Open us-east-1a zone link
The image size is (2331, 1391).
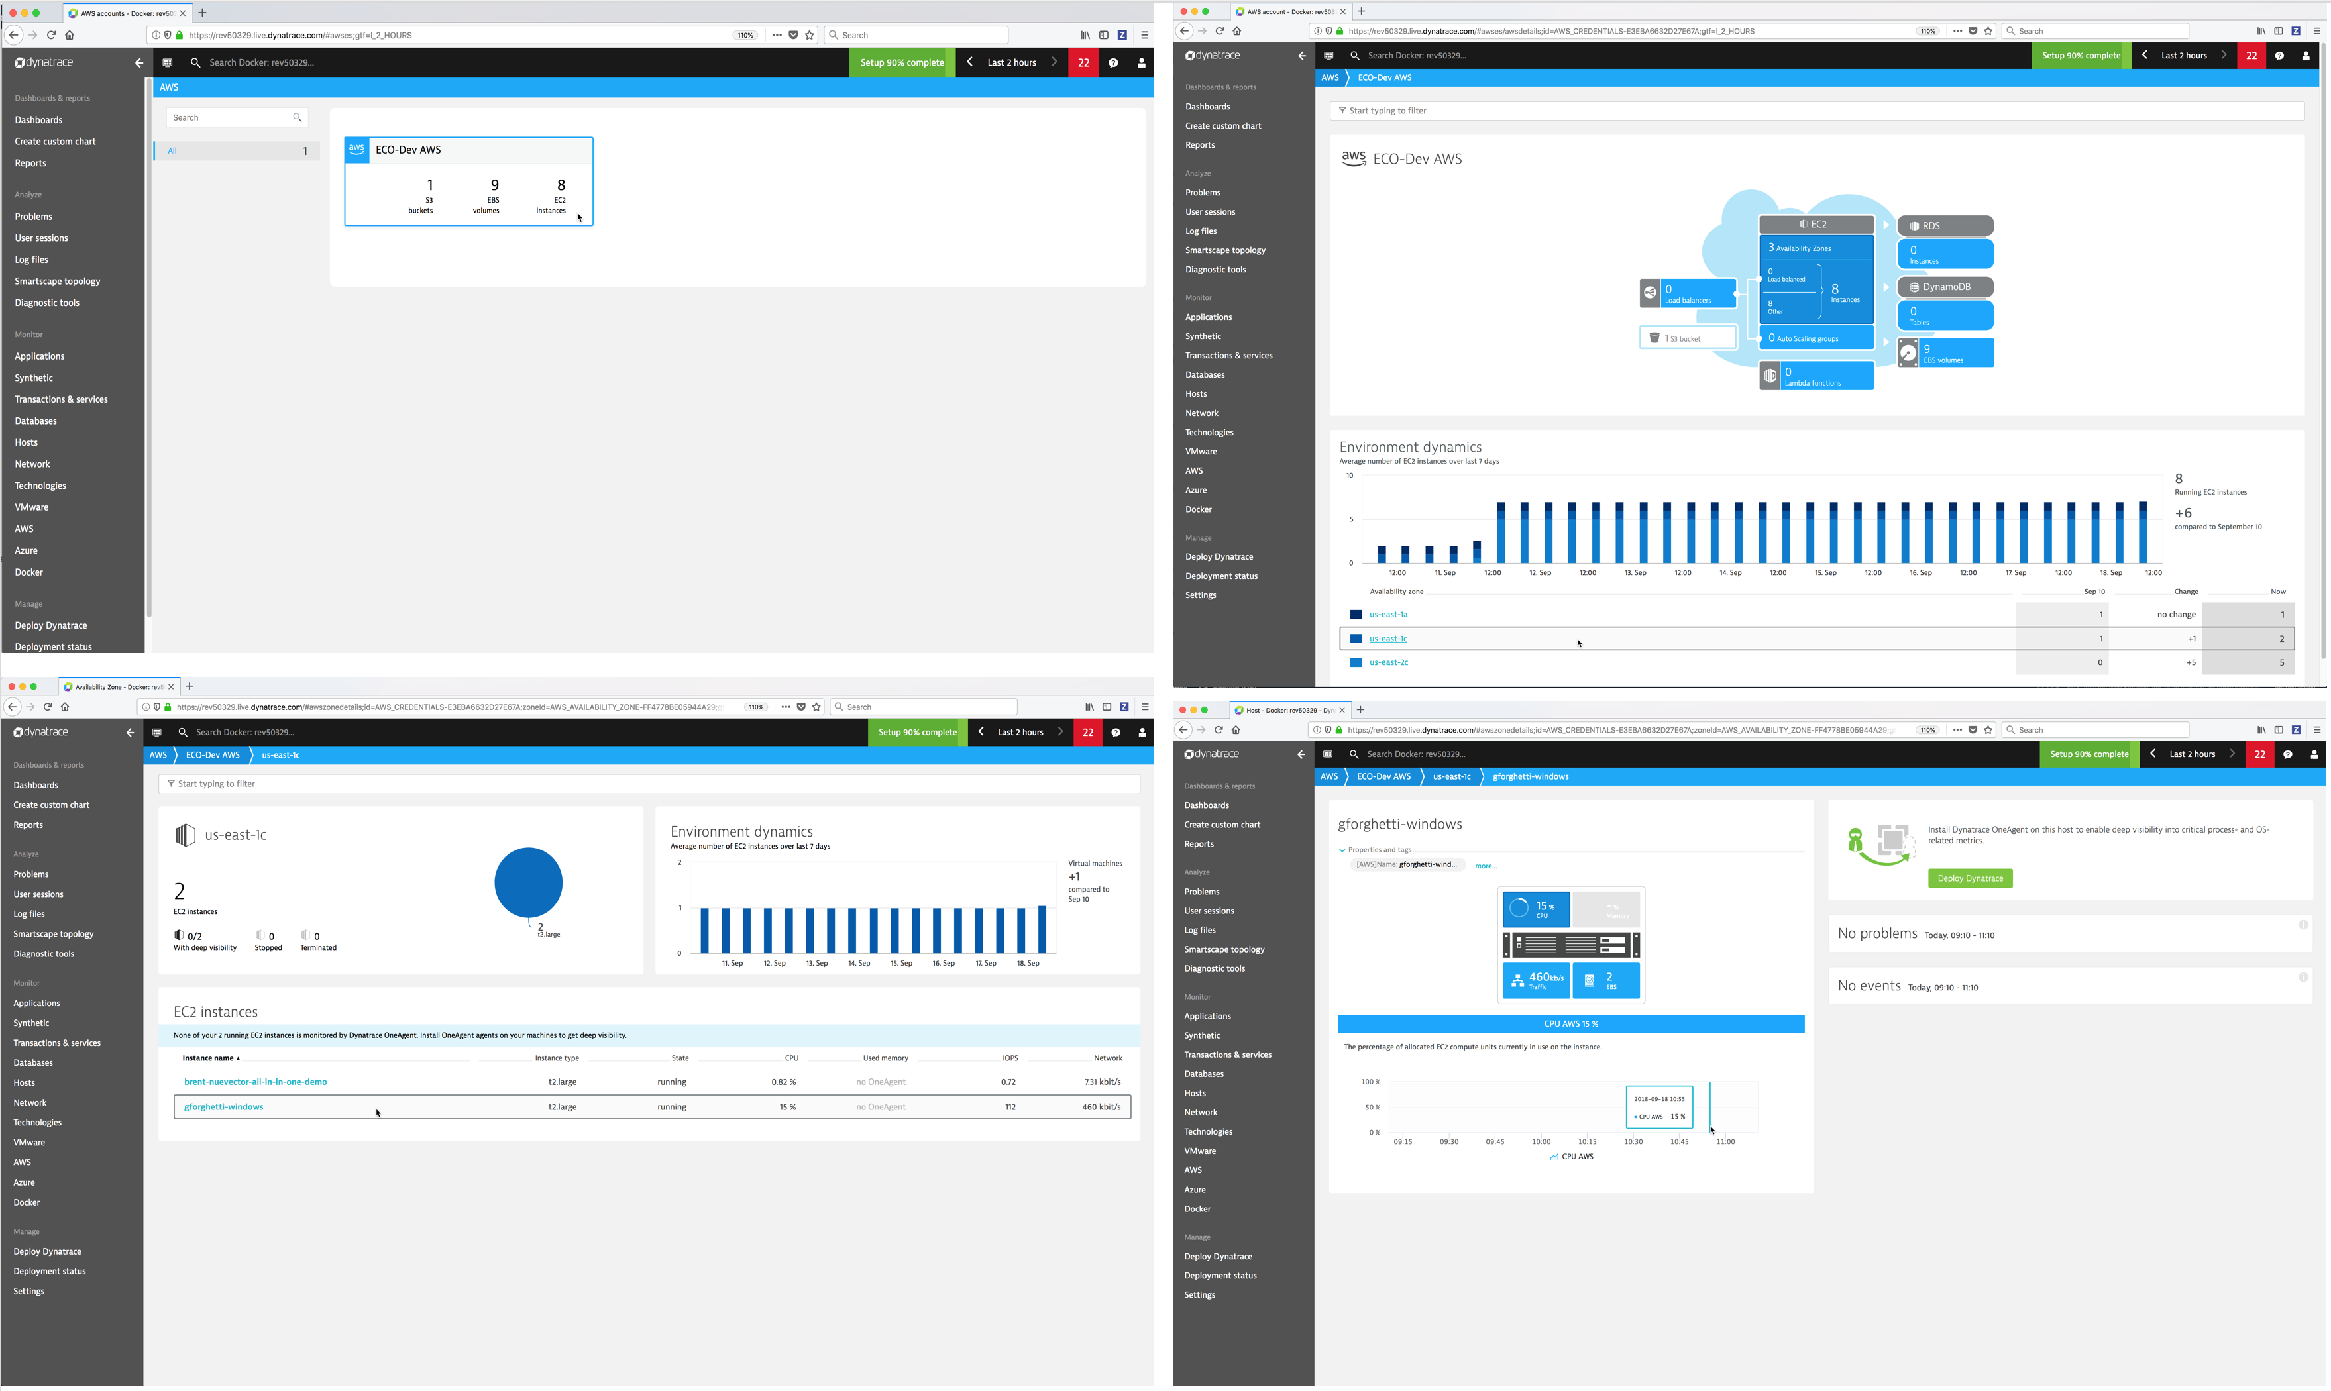pos(1387,615)
